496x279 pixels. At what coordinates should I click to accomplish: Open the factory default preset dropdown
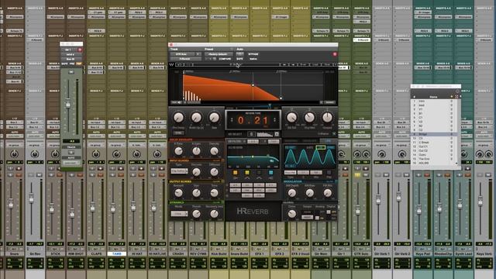click(x=219, y=54)
